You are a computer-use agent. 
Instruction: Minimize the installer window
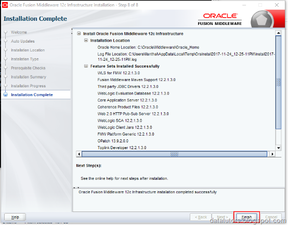point(244,5)
